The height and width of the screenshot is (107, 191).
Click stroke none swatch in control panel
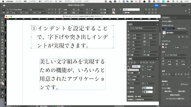tap(114, 12)
